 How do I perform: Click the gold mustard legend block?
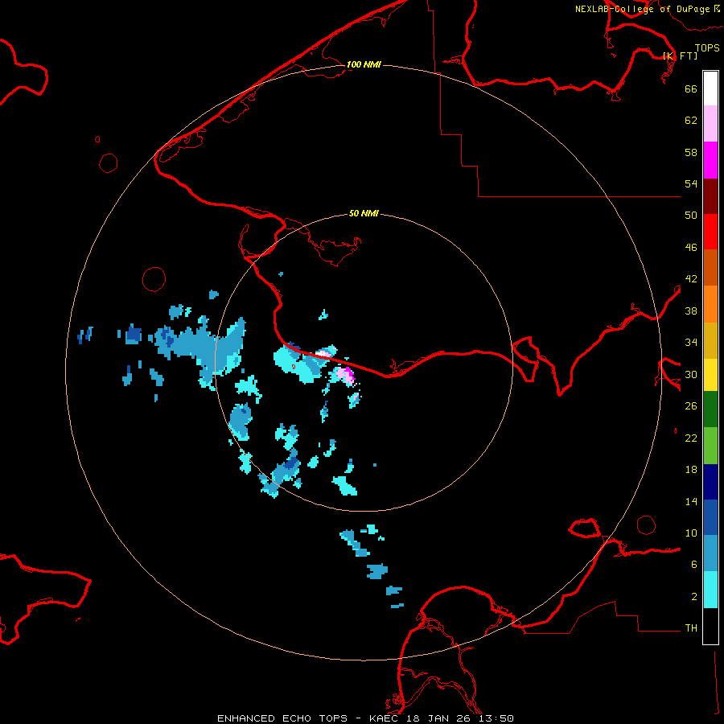click(710, 340)
